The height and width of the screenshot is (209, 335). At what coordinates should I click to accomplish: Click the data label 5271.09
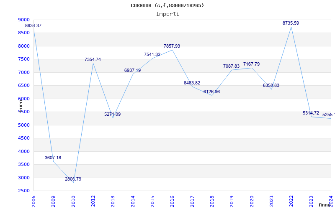click(x=112, y=114)
